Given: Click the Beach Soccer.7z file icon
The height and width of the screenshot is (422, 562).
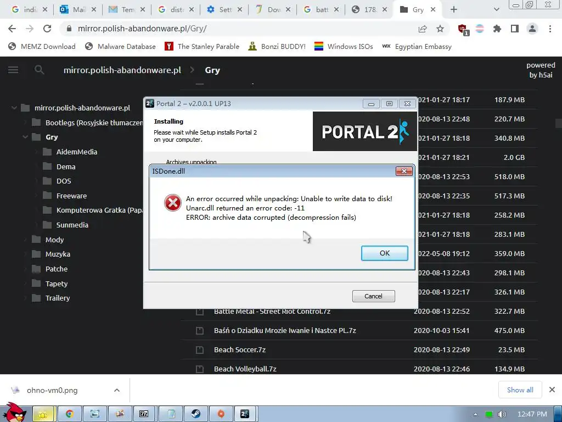Looking at the screenshot, I should (200, 350).
